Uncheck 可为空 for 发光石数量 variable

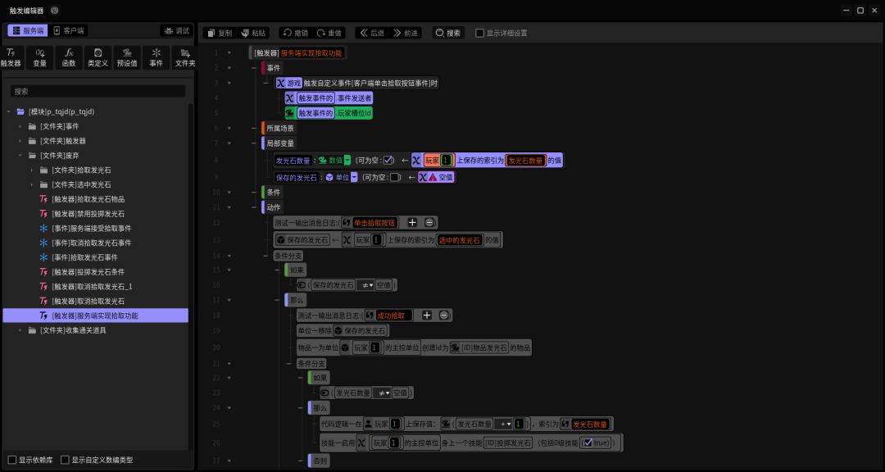[x=388, y=161]
